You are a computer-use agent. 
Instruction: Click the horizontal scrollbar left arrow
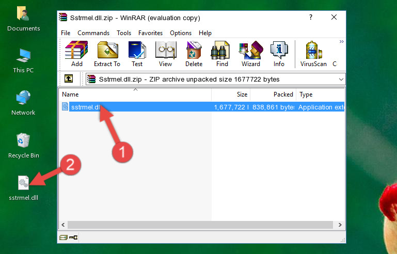(x=63, y=225)
